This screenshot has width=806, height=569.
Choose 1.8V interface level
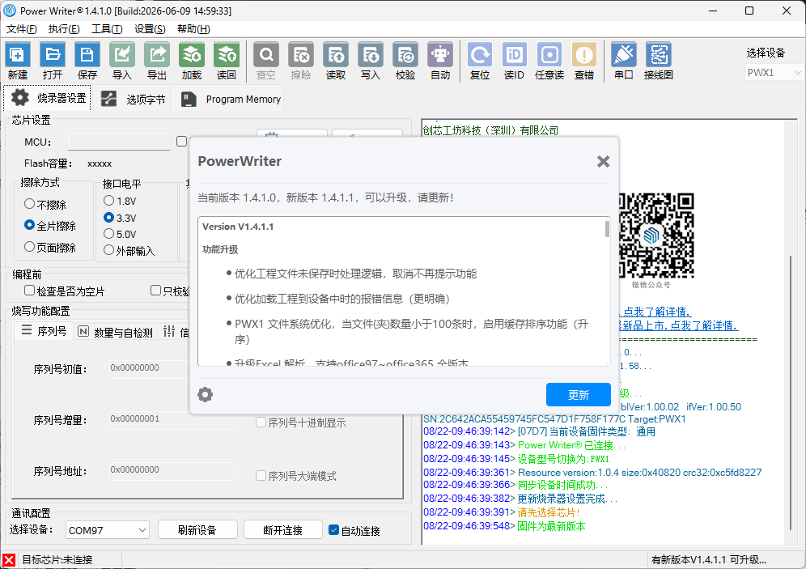click(120, 201)
